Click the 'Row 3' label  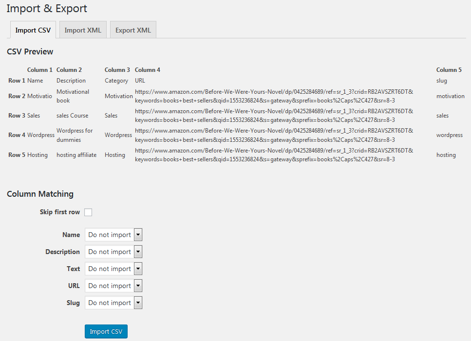pyautogui.click(x=17, y=115)
